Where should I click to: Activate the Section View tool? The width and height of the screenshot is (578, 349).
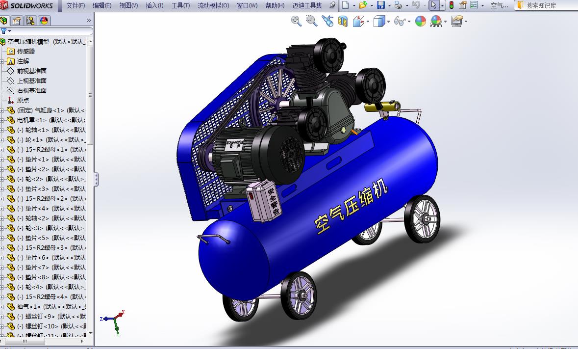(343, 21)
